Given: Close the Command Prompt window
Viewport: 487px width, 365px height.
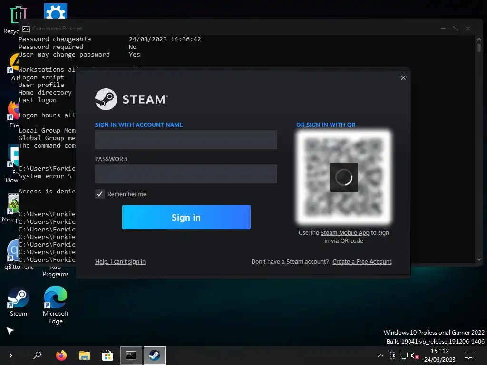Looking at the screenshot, I should [x=468, y=29].
